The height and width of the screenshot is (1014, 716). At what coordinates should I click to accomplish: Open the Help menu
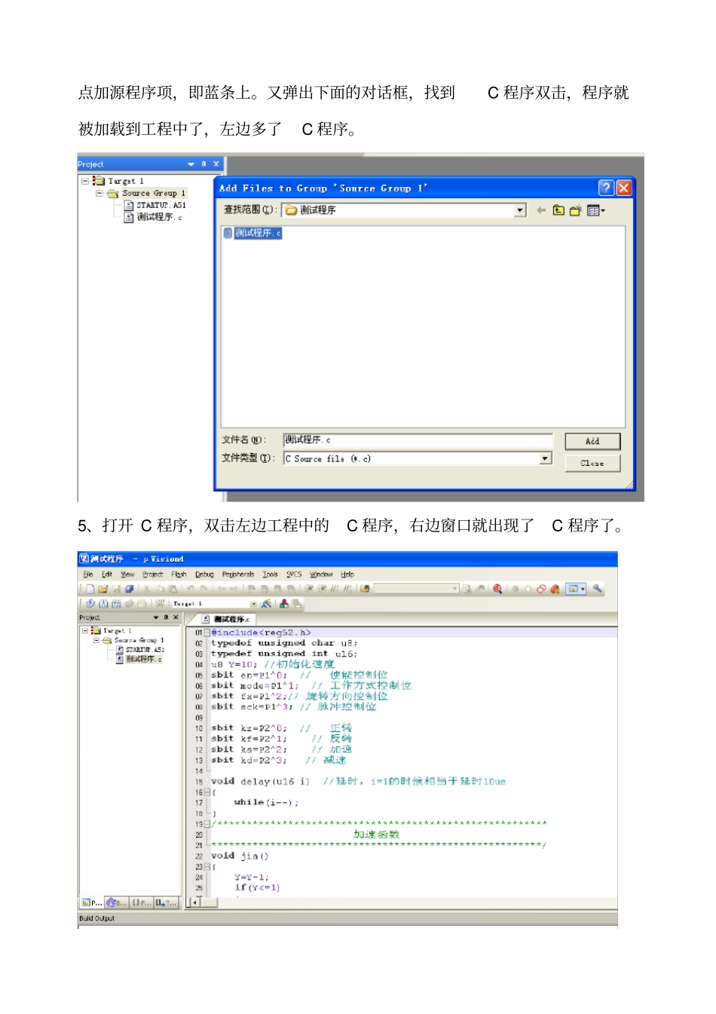pyautogui.click(x=347, y=574)
